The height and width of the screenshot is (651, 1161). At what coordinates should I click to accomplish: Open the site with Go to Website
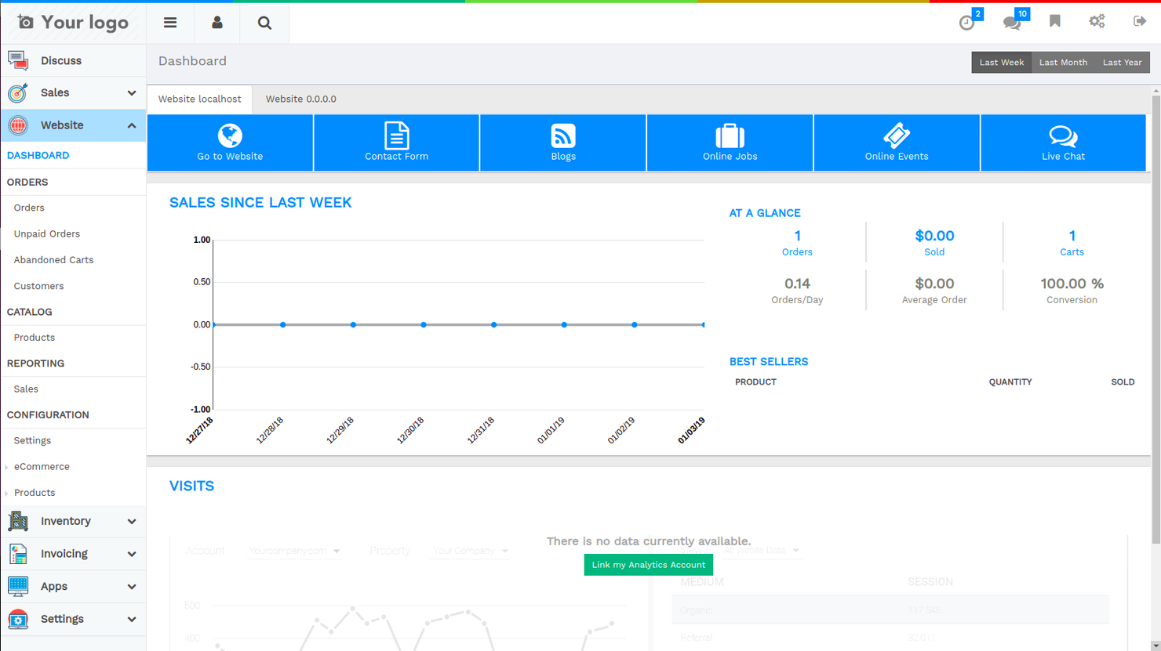pos(229,143)
